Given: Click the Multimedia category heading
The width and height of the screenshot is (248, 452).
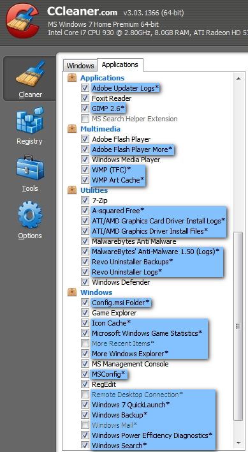Looking at the screenshot, I should point(100,129).
